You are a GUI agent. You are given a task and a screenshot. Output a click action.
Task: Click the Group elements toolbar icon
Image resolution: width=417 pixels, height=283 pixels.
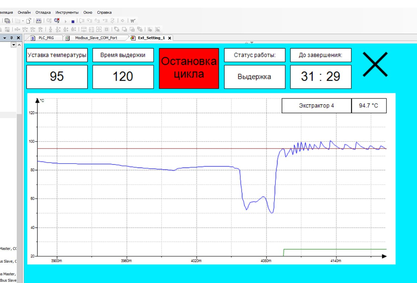[x=149, y=29]
